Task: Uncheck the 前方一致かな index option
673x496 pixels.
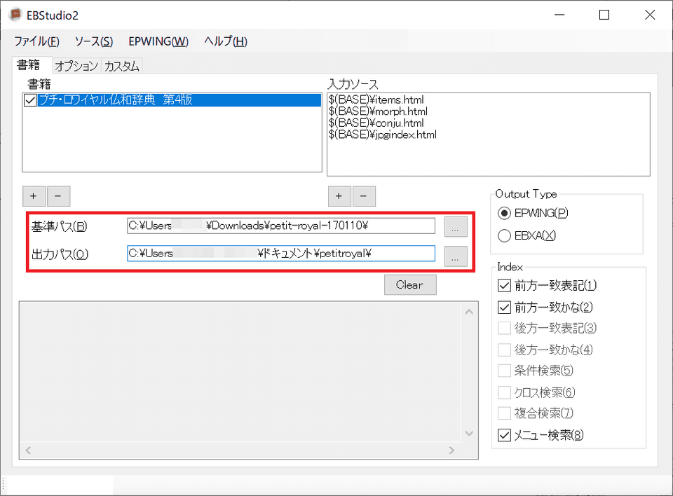Action: pyautogui.click(x=503, y=306)
